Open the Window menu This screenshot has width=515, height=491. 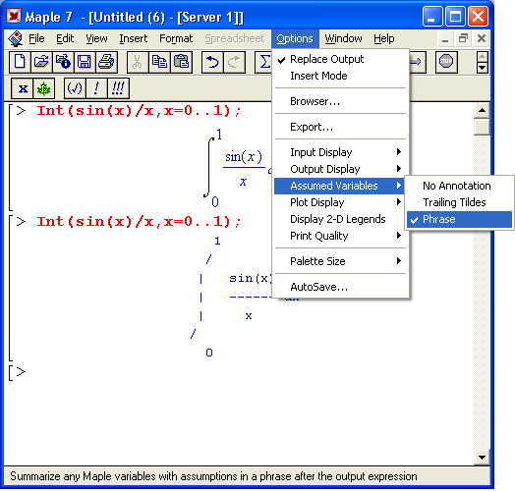pos(343,38)
